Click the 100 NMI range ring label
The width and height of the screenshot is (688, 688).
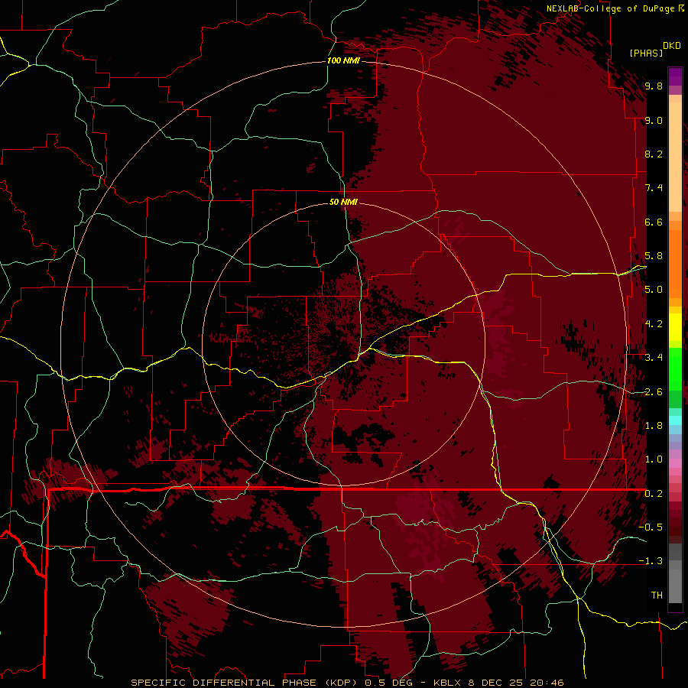point(343,60)
